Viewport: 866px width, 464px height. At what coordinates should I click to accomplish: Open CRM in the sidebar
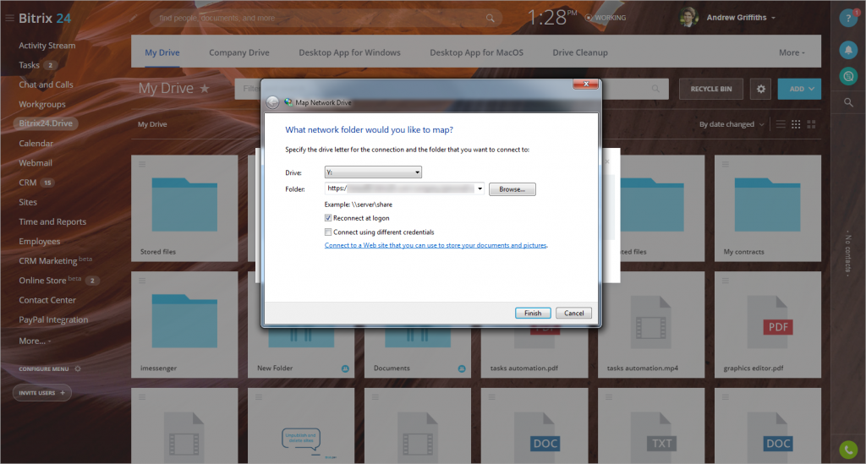(x=28, y=183)
